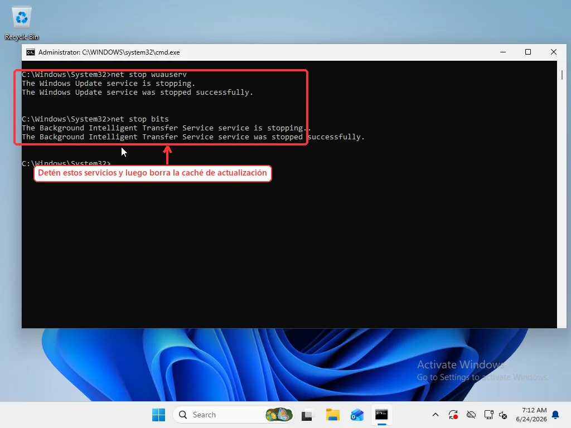Show hidden system tray icons
Image resolution: width=571 pixels, height=428 pixels.
[x=435, y=415]
